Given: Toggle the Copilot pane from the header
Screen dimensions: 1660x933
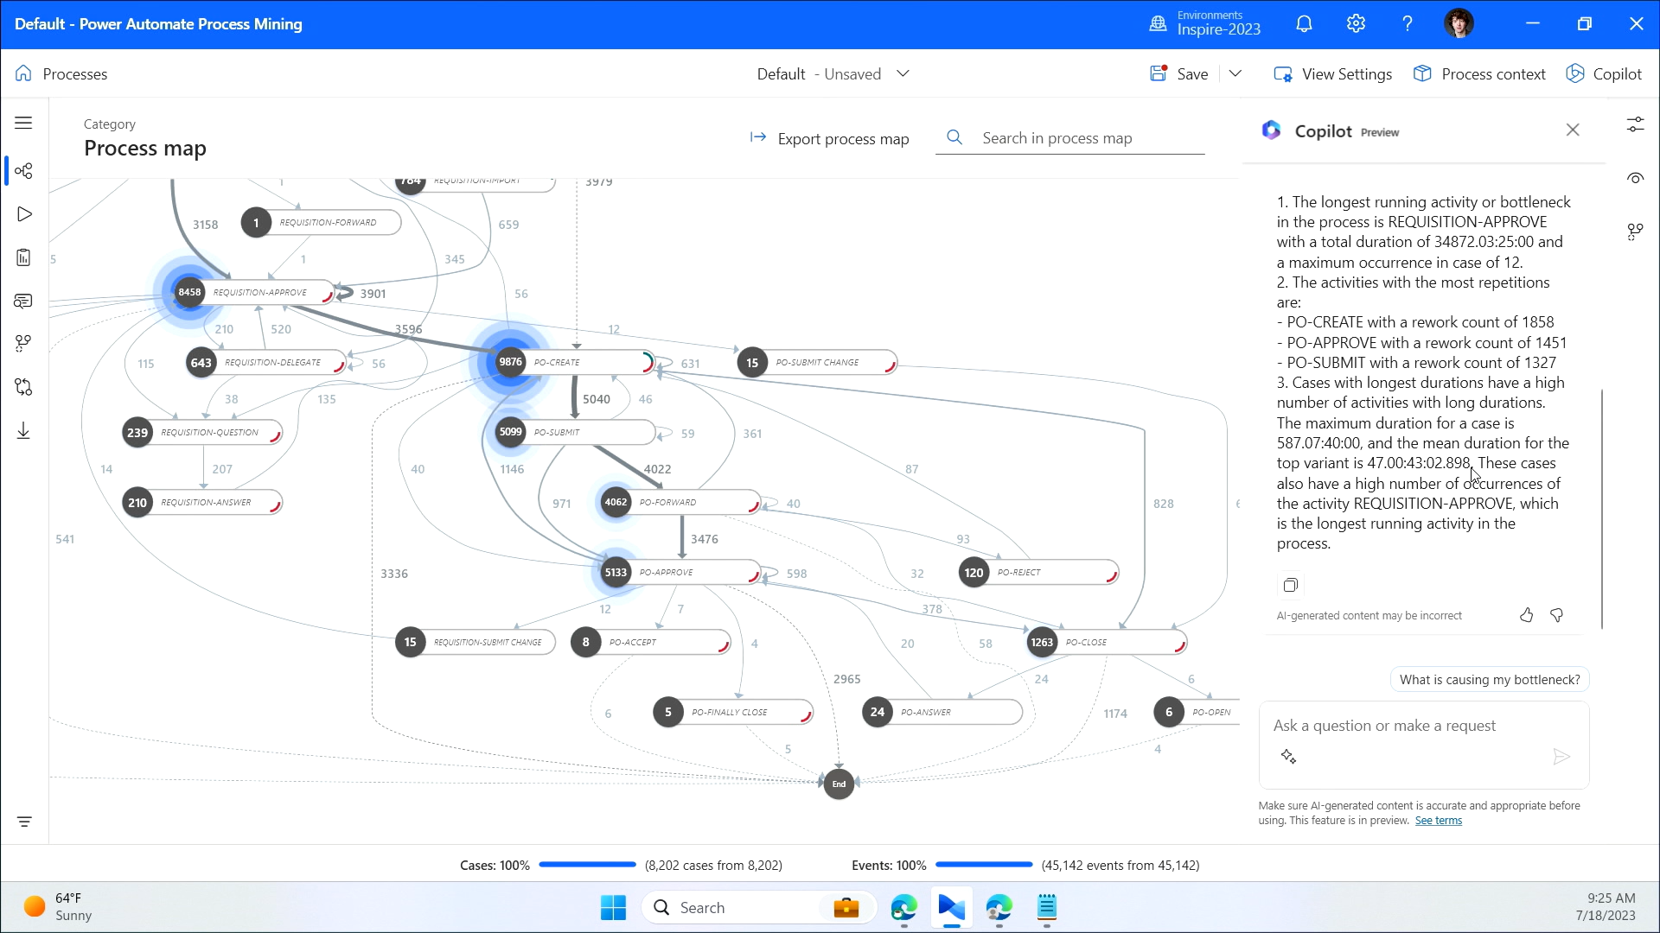Looking at the screenshot, I should (1604, 73).
